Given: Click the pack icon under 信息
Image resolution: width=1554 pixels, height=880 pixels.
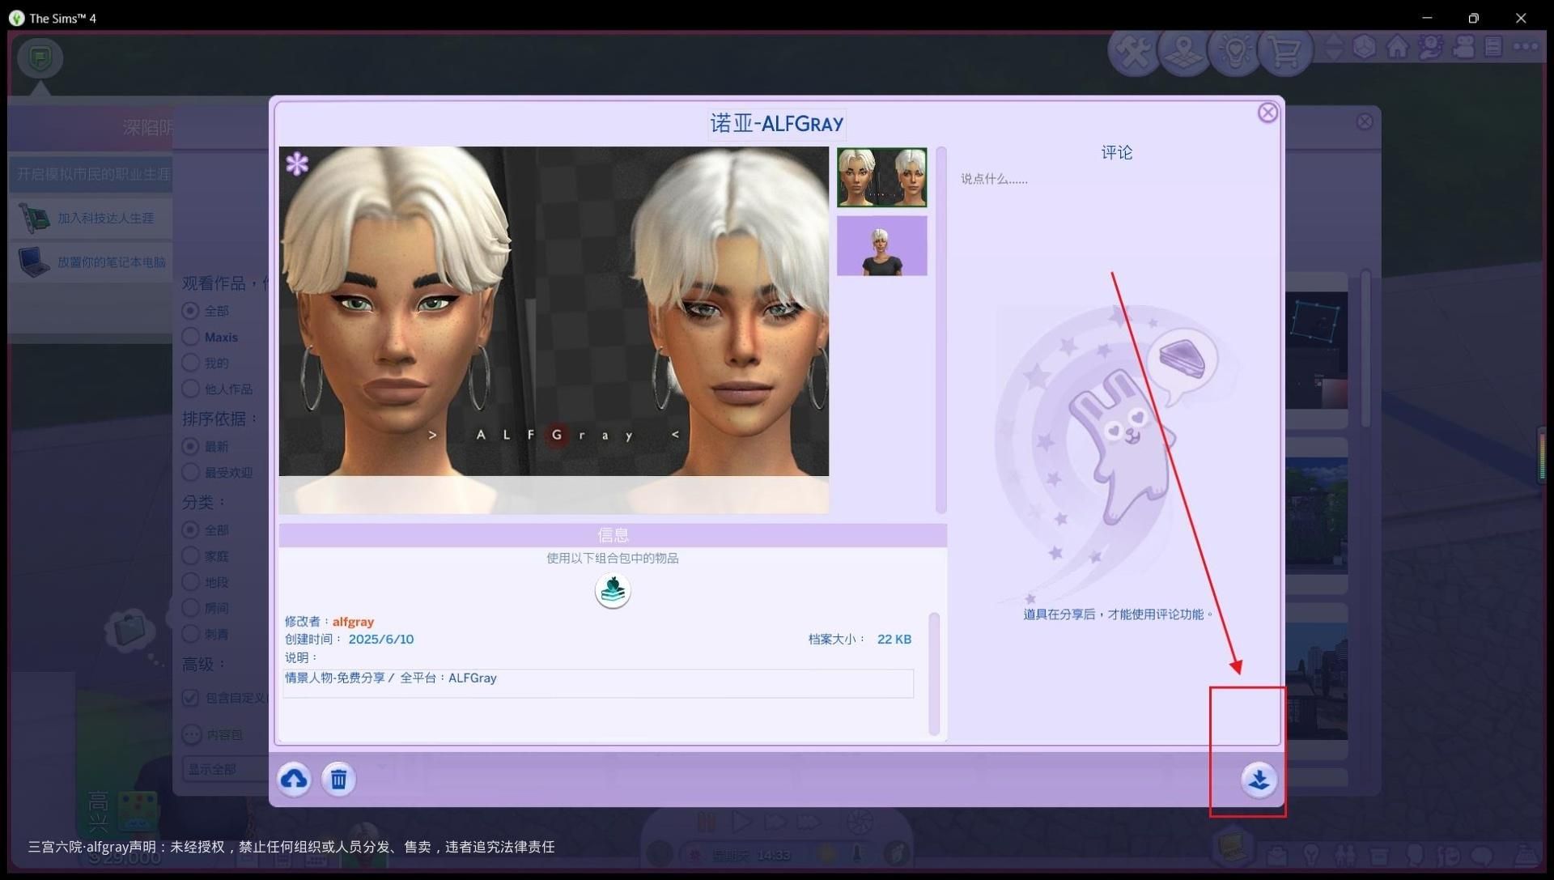Looking at the screenshot, I should click(613, 590).
